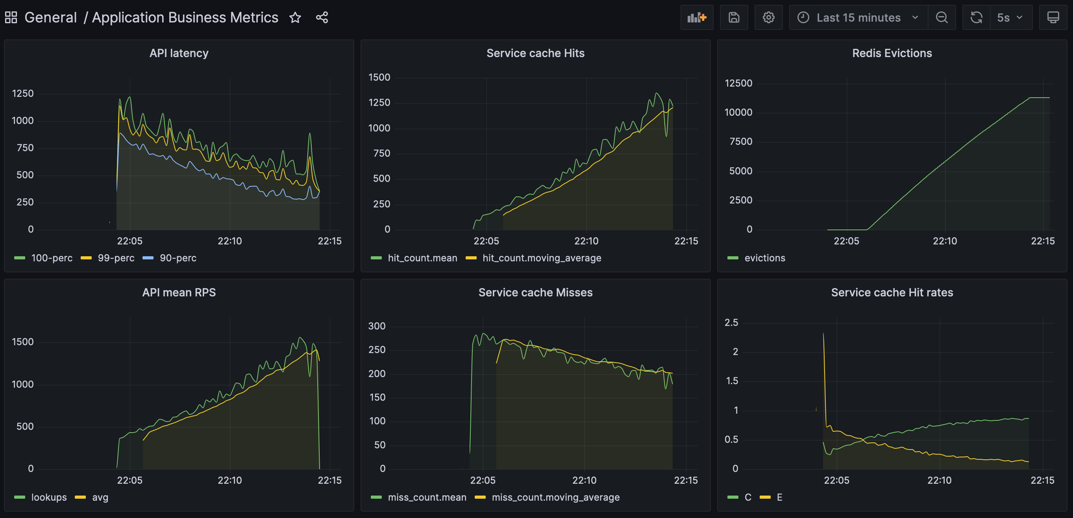Screen dimensions: 1073x518
Task: Open dashboard settings gear
Action: click(768, 17)
